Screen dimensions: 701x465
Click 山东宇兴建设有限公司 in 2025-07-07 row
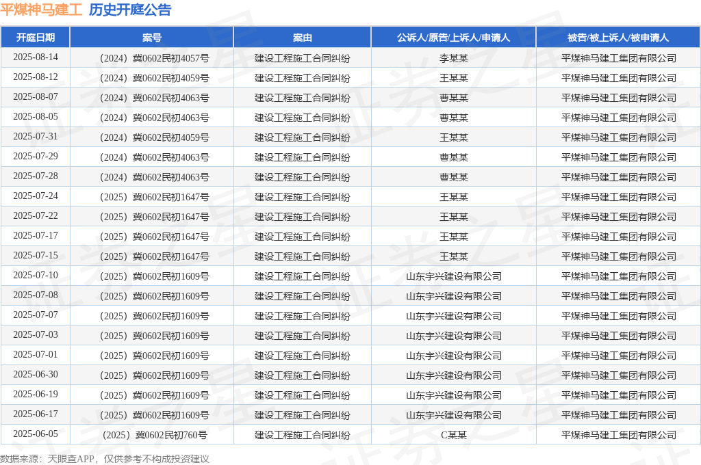click(x=453, y=316)
